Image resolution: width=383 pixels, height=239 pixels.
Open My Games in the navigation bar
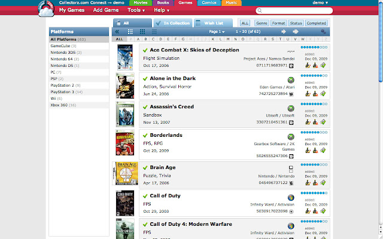click(x=72, y=10)
